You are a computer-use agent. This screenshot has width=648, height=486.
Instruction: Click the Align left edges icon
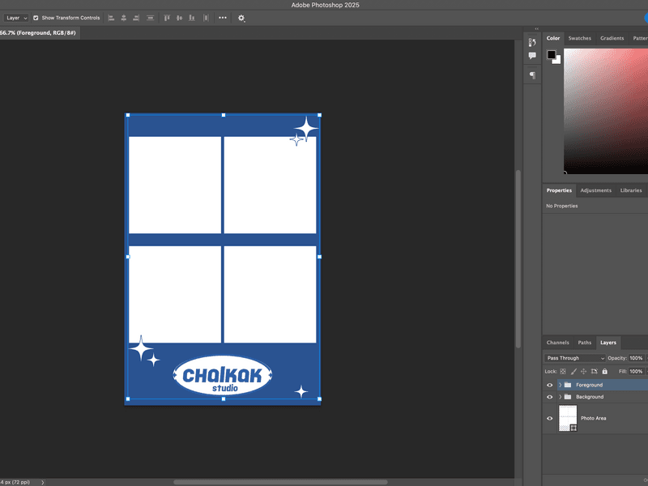[111, 18]
